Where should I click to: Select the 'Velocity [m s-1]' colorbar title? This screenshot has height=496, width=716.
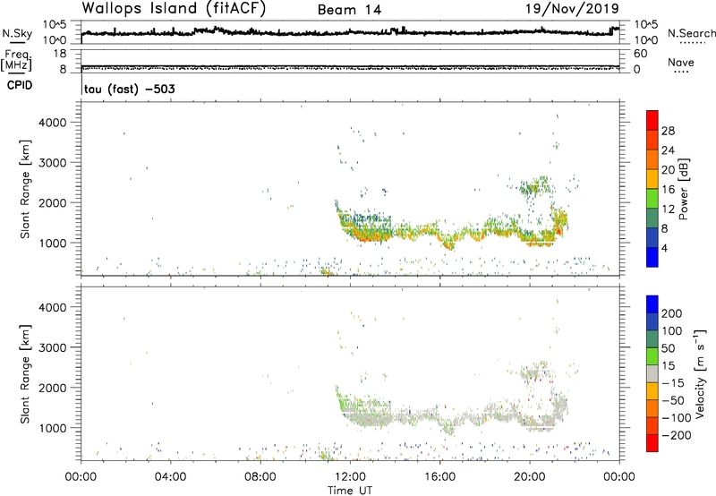click(700, 373)
